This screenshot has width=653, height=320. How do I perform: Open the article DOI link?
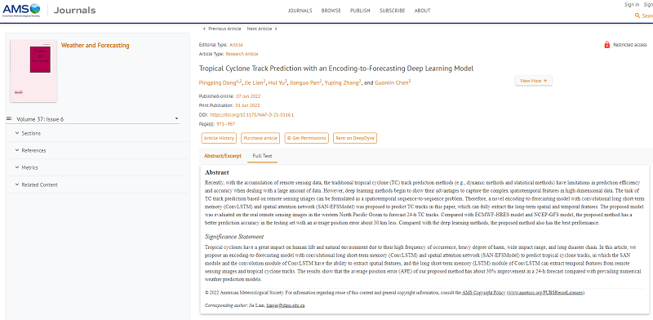coord(251,114)
